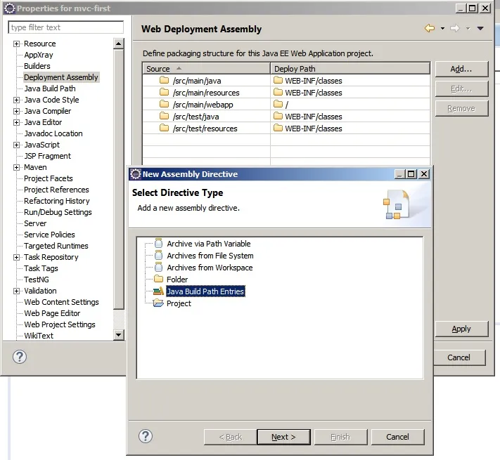Select the /src/main/resources source row
Viewport: 500px width, 460px height.
(x=206, y=93)
